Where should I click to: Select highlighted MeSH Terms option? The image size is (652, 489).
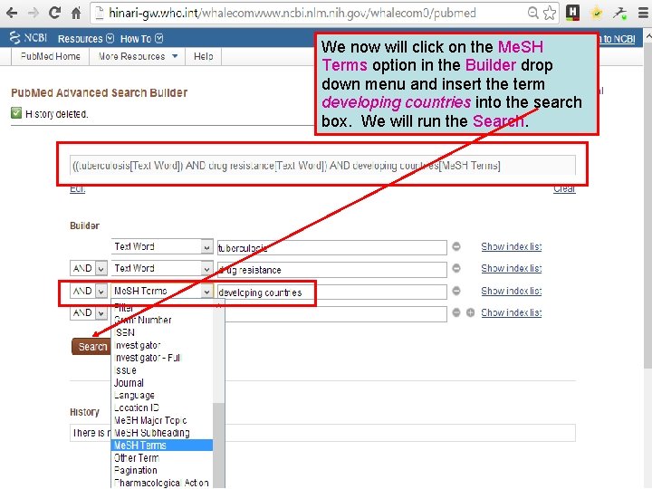[x=162, y=446]
